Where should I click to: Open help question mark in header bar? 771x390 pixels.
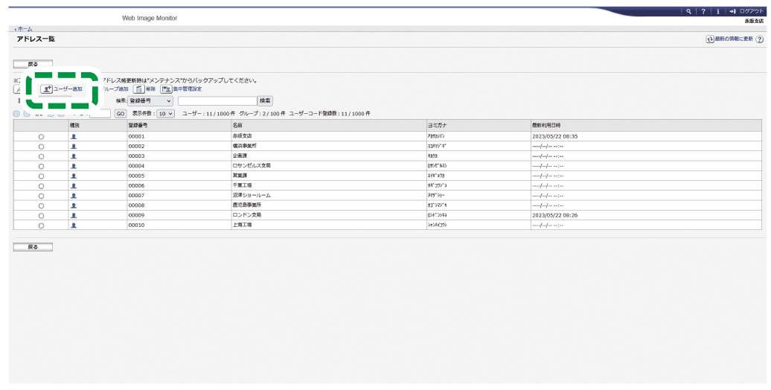tap(703, 11)
